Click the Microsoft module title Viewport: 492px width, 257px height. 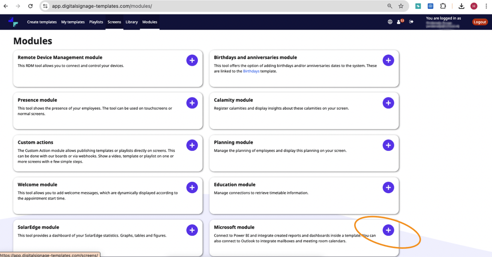coord(234,227)
